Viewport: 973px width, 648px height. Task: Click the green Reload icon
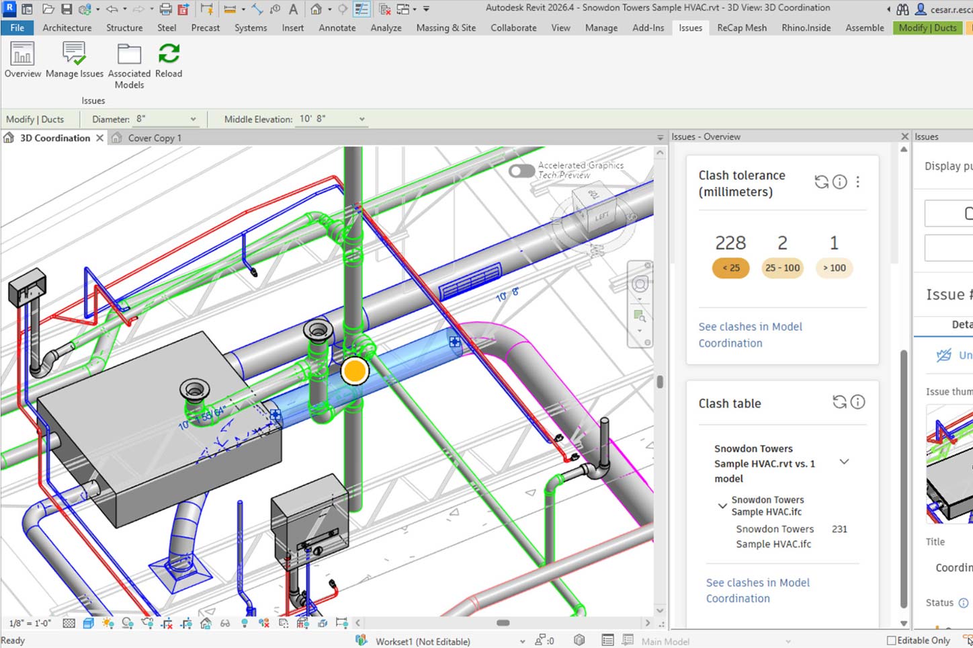click(x=169, y=60)
